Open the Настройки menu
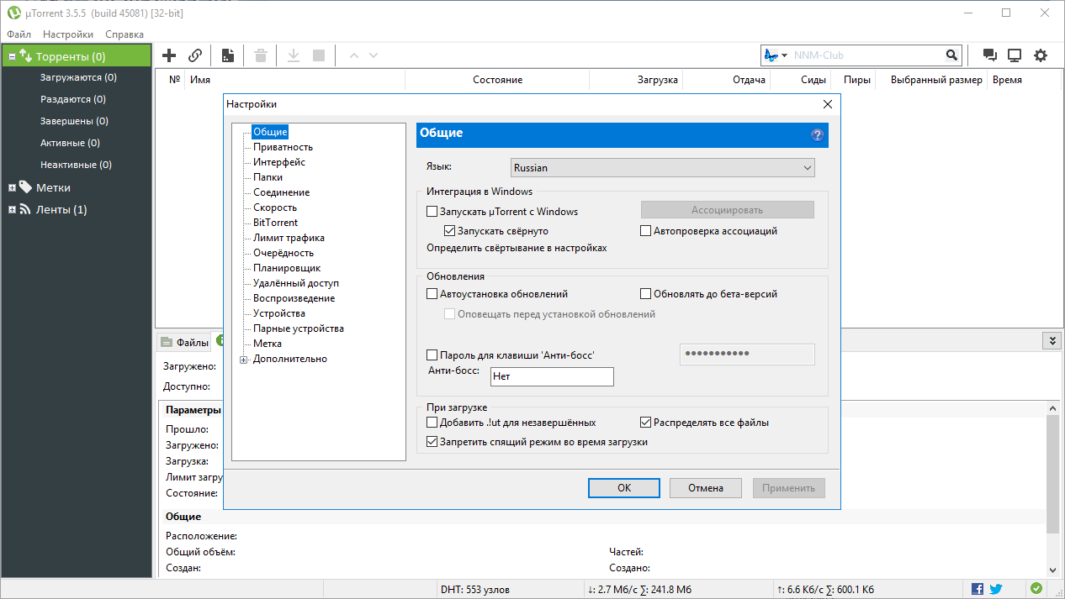1065x599 pixels. (x=68, y=34)
